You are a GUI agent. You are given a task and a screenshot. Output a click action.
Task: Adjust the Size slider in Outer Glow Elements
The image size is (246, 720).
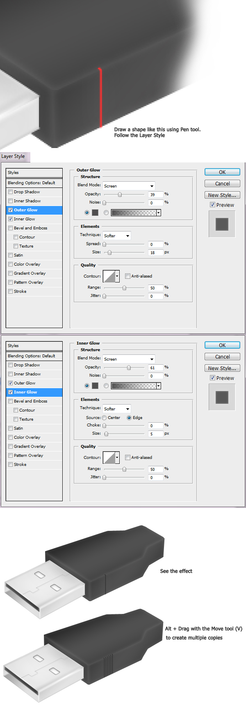pos(109,252)
